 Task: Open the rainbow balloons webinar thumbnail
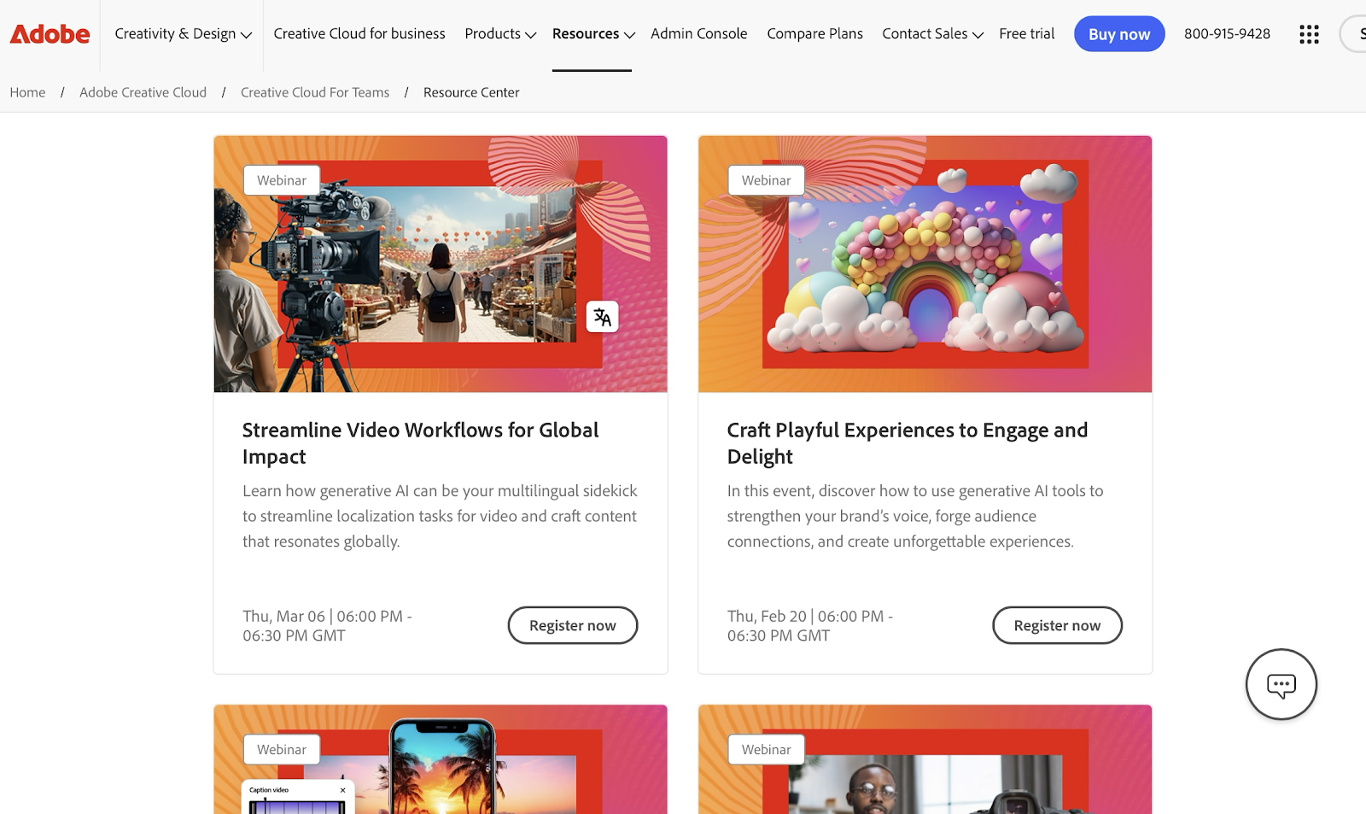pyautogui.click(x=925, y=264)
